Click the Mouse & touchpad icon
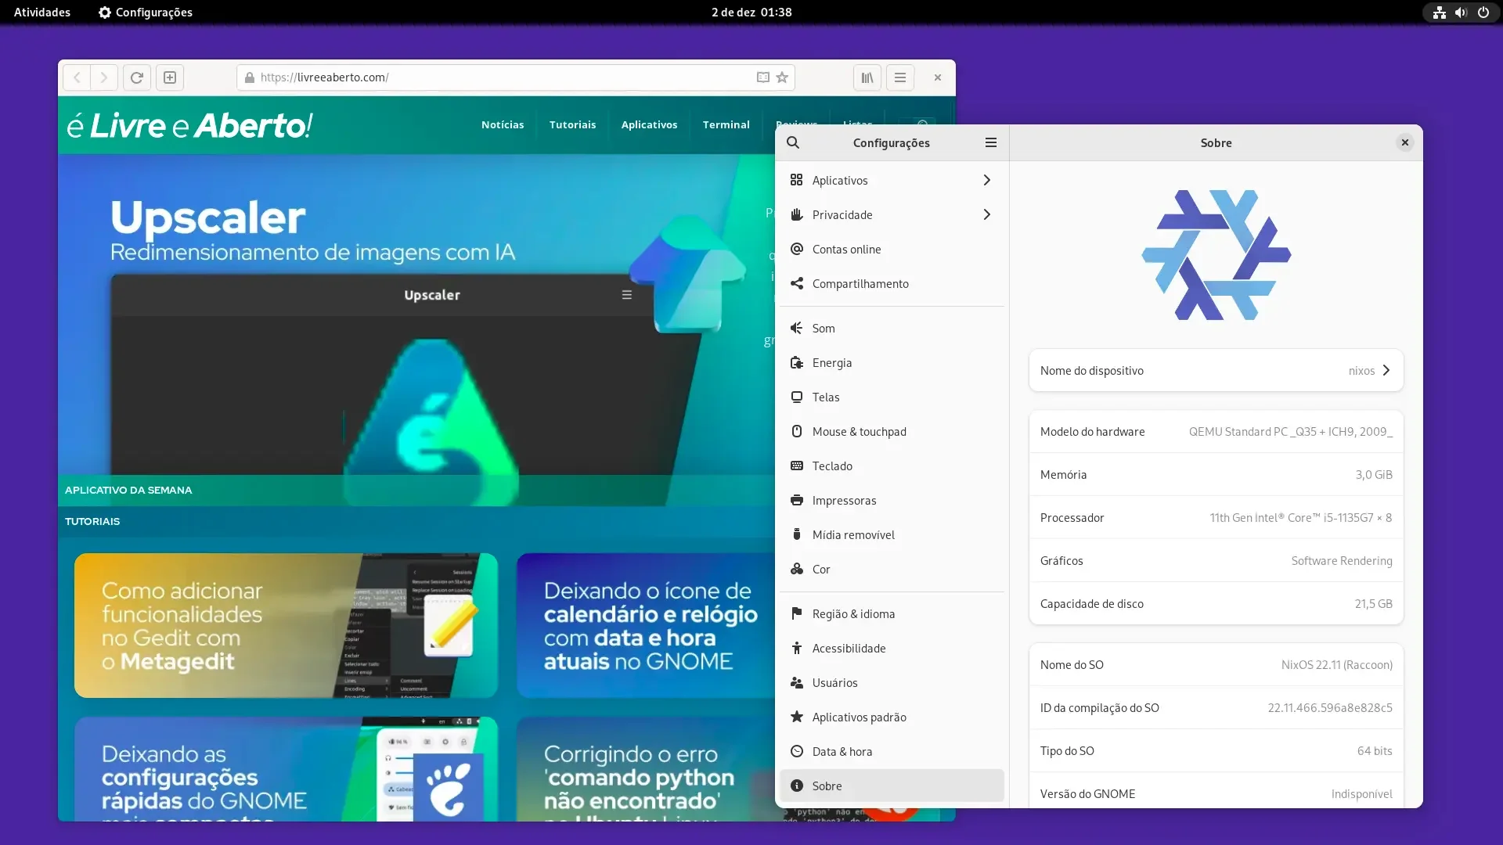The image size is (1503, 845). click(797, 431)
